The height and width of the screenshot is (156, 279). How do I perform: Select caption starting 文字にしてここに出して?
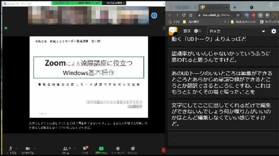[x=223, y=115]
